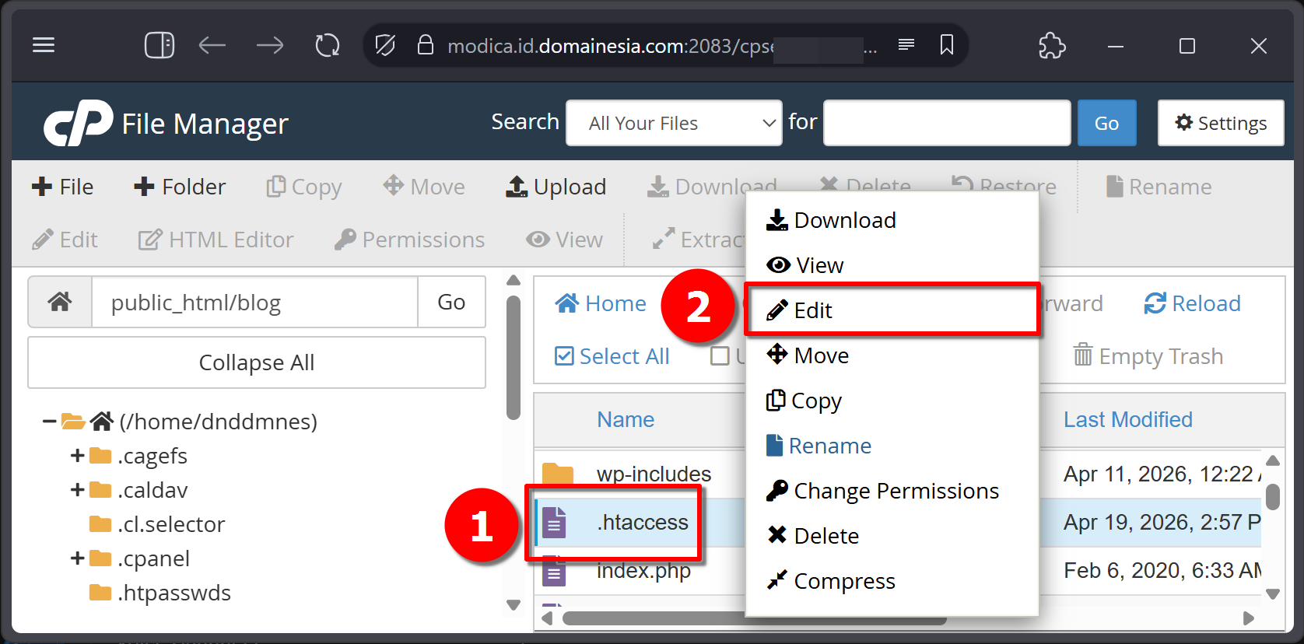Open reader view icon in address bar
Image resolution: width=1304 pixels, height=644 pixels.
906,45
